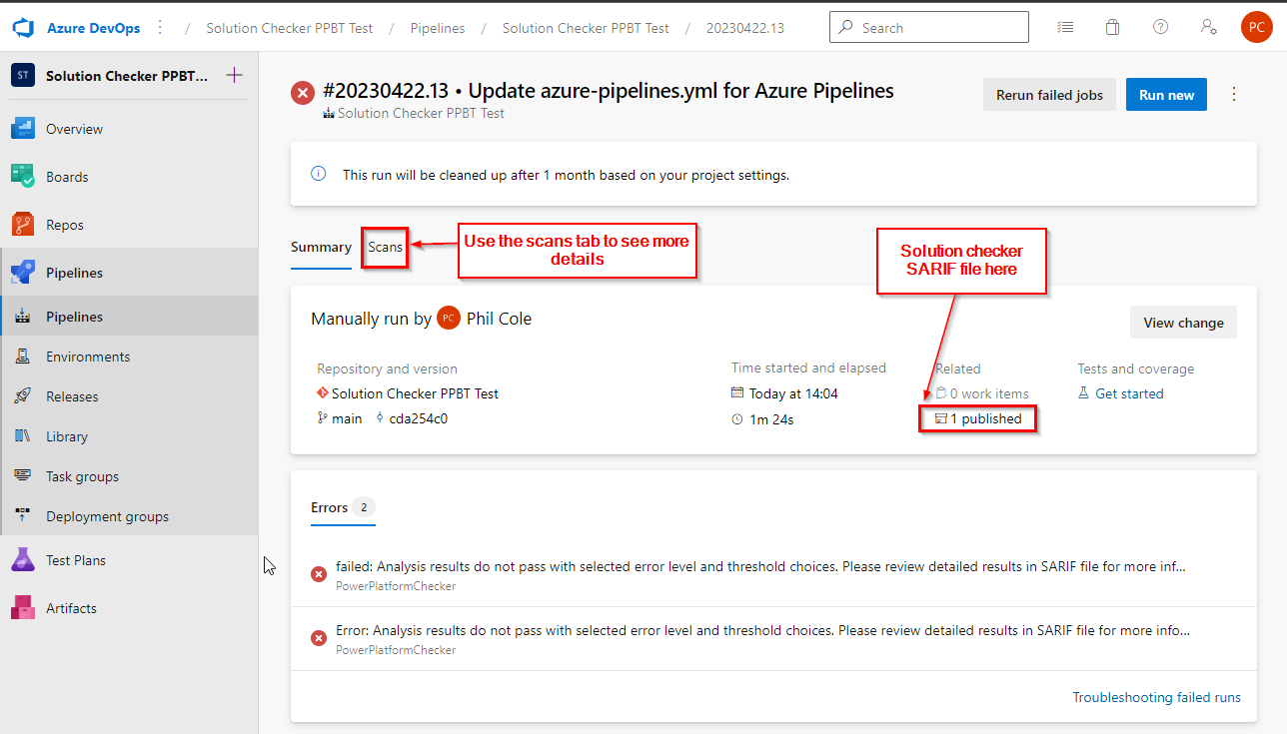Viewport: 1287px width, 734px height.
Task: Open the 1 published artifact link
Action: pyautogui.click(x=977, y=418)
